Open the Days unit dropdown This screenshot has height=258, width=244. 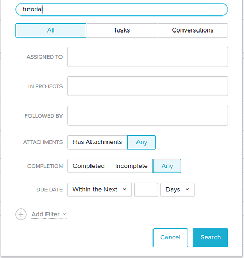pyautogui.click(x=177, y=190)
